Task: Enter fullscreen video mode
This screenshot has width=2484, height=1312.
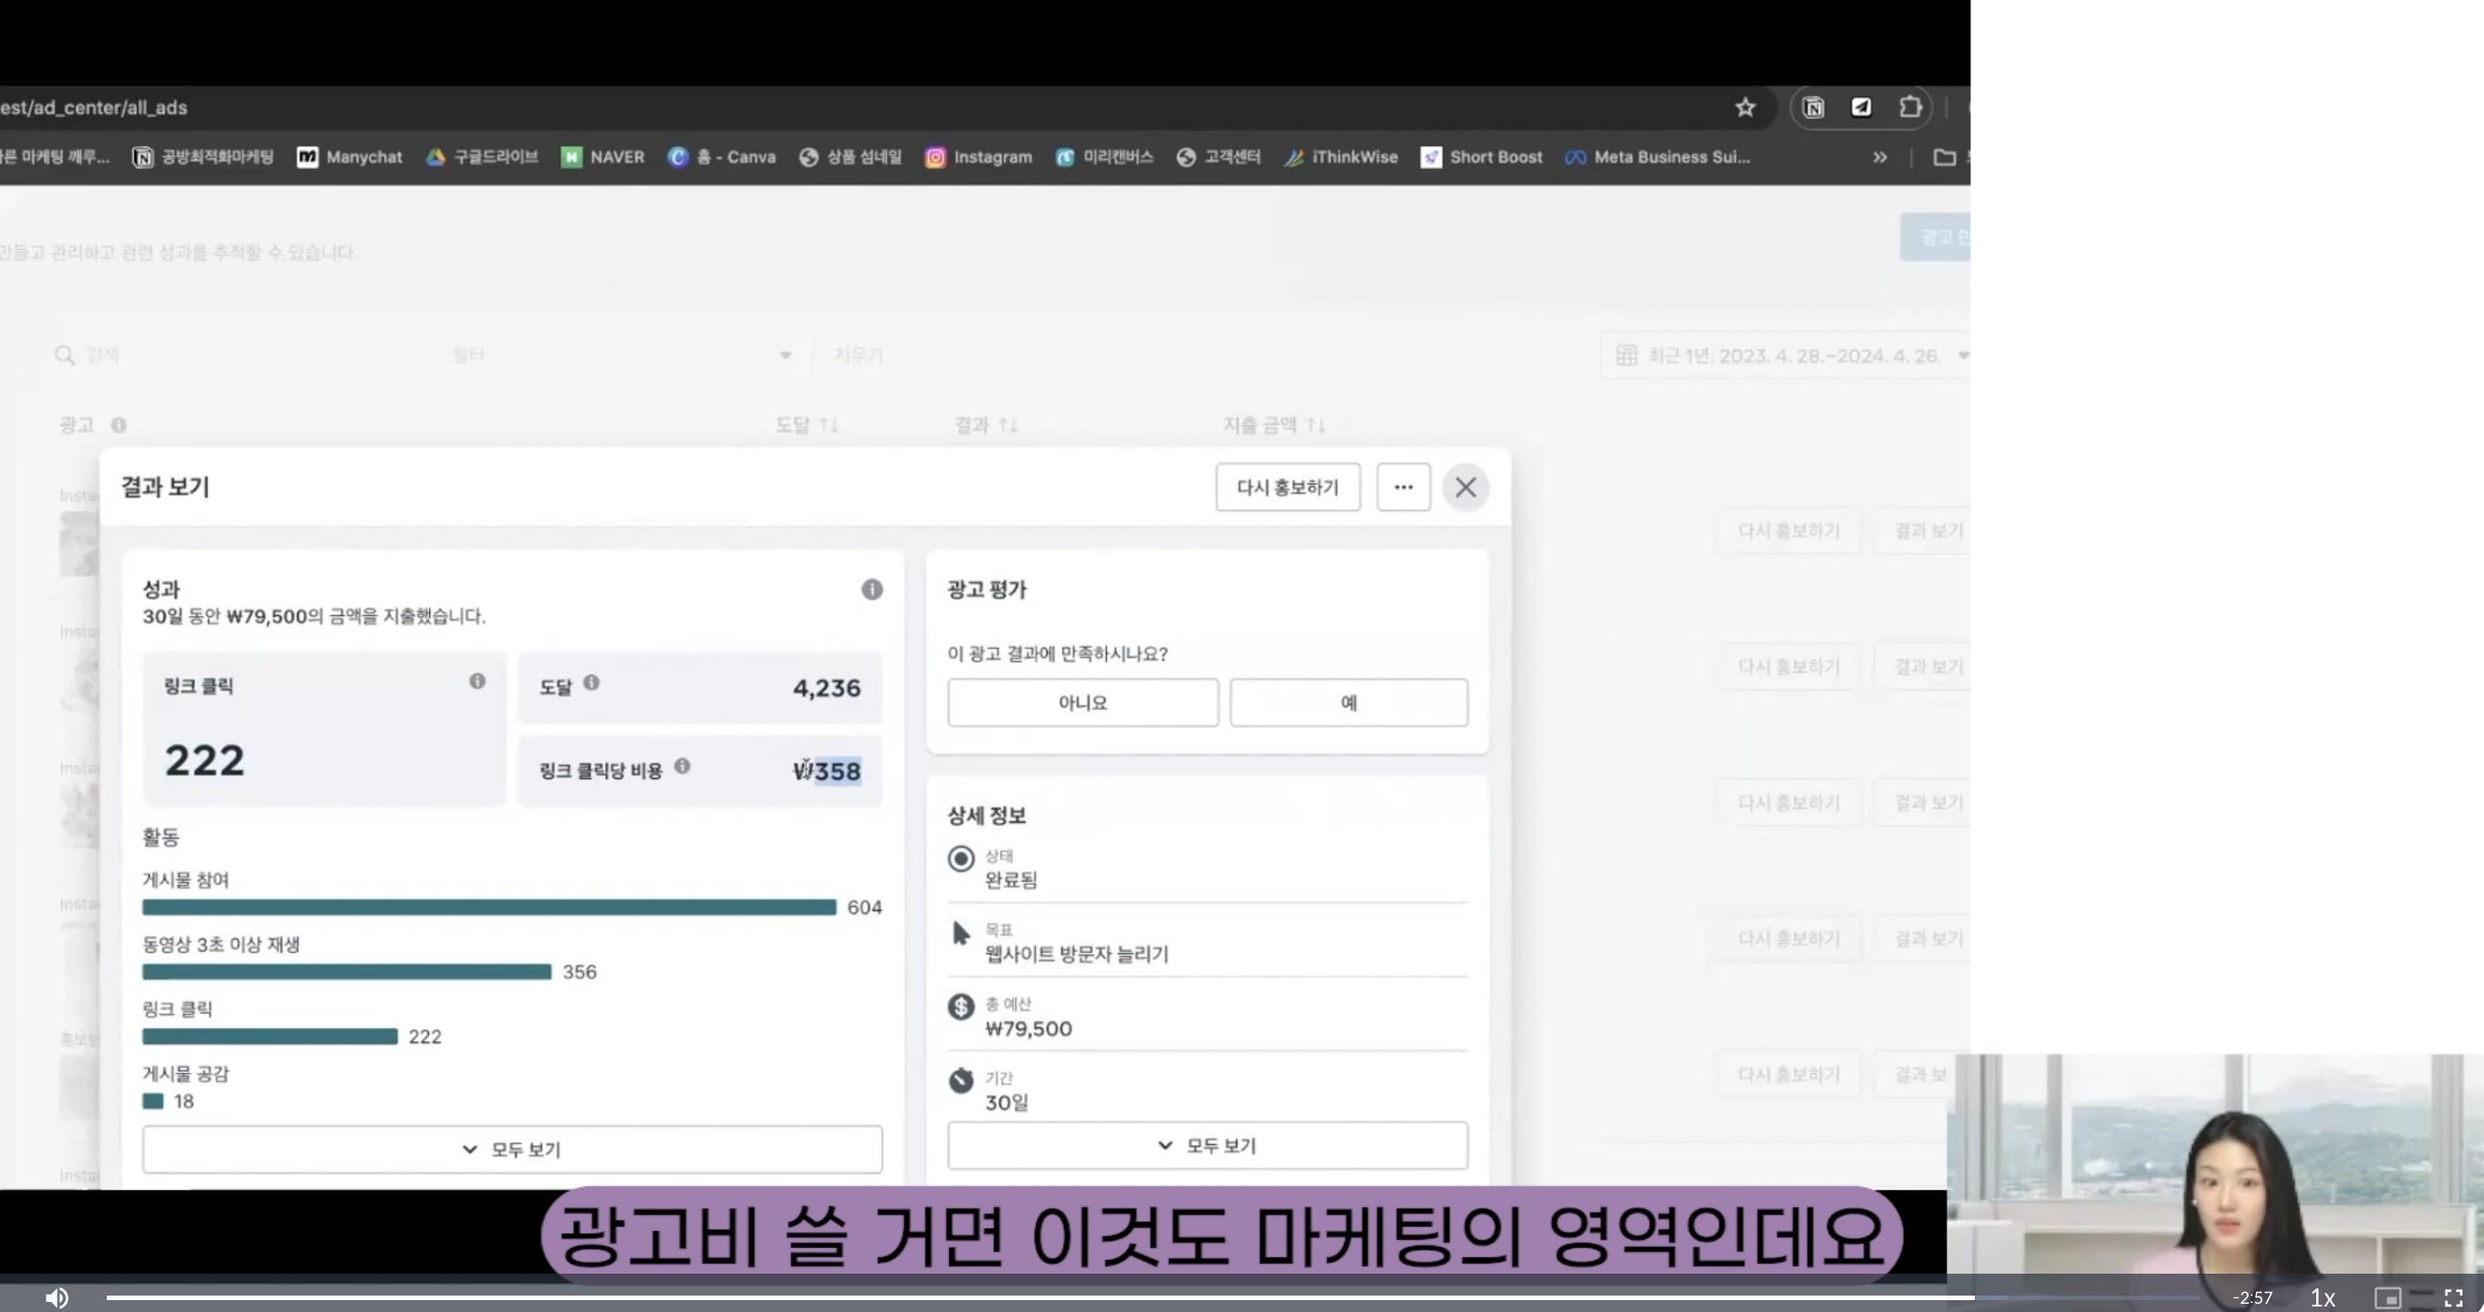Action: (2453, 1297)
